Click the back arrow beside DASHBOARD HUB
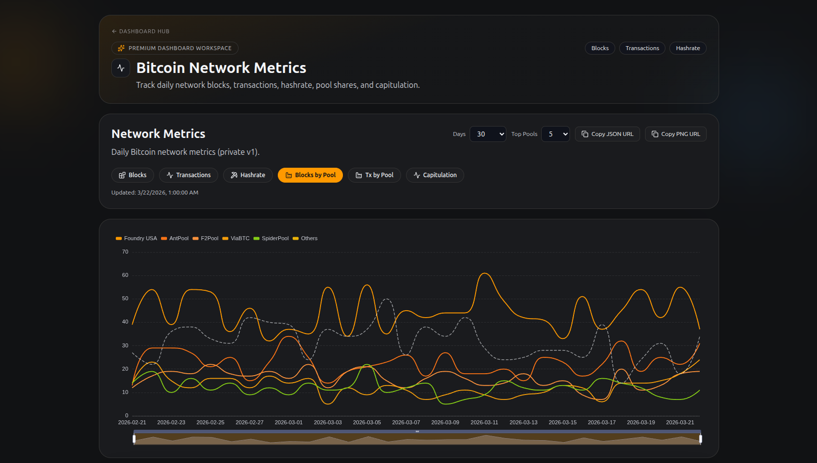 tap(114, 31)
